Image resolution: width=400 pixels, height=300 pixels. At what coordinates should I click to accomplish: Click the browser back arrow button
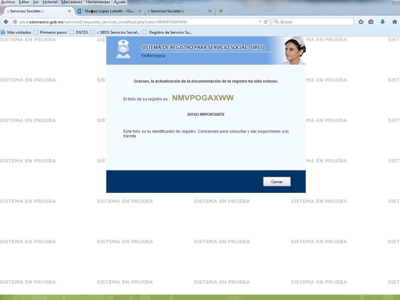(x=6, y=22)
